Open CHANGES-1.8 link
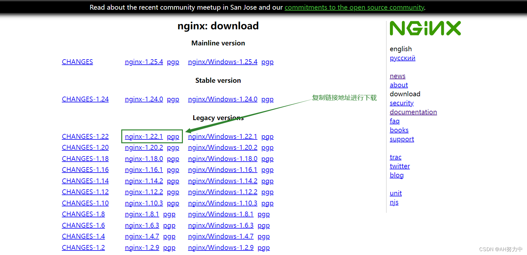527x255 pixels. pyautogui.click(x=83, y=214)
